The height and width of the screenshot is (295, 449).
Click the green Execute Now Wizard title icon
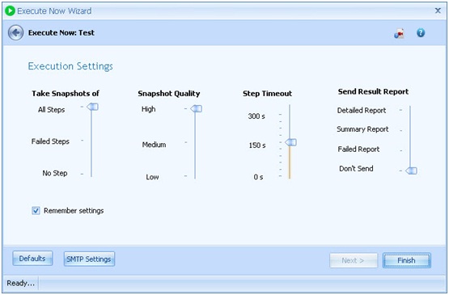point(10,11)
